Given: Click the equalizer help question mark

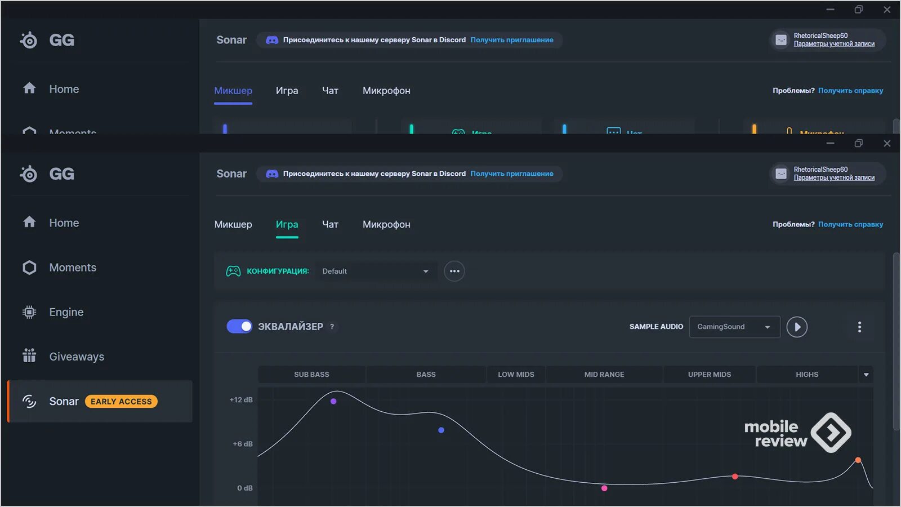Looking at the screenshot, I should click(x=332, y=327).
